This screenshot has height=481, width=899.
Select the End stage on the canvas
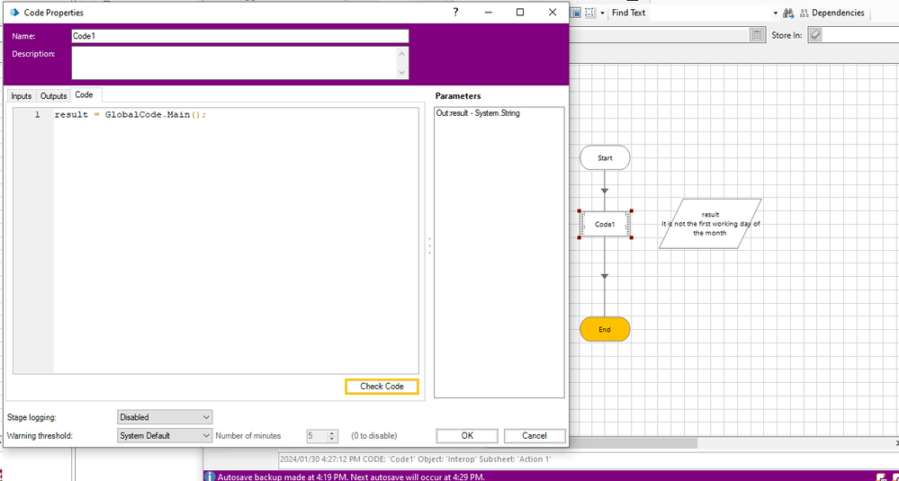point(605,329)
